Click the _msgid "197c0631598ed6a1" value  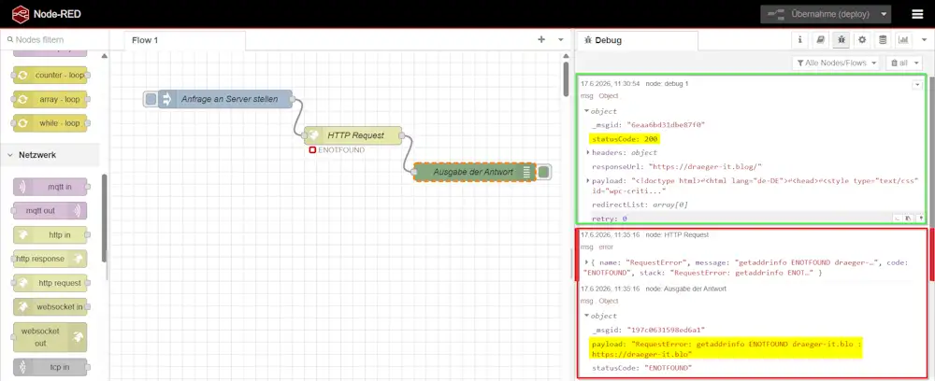666,330
